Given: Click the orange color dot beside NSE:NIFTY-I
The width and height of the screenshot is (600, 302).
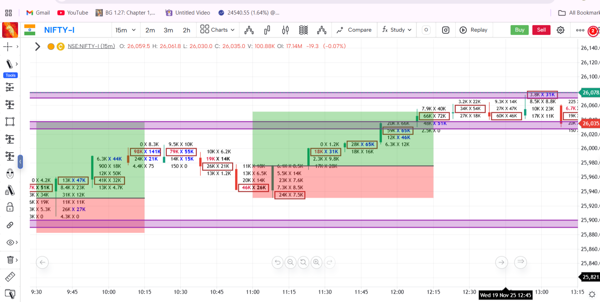Looking at the screenshot, I should 51,46.
